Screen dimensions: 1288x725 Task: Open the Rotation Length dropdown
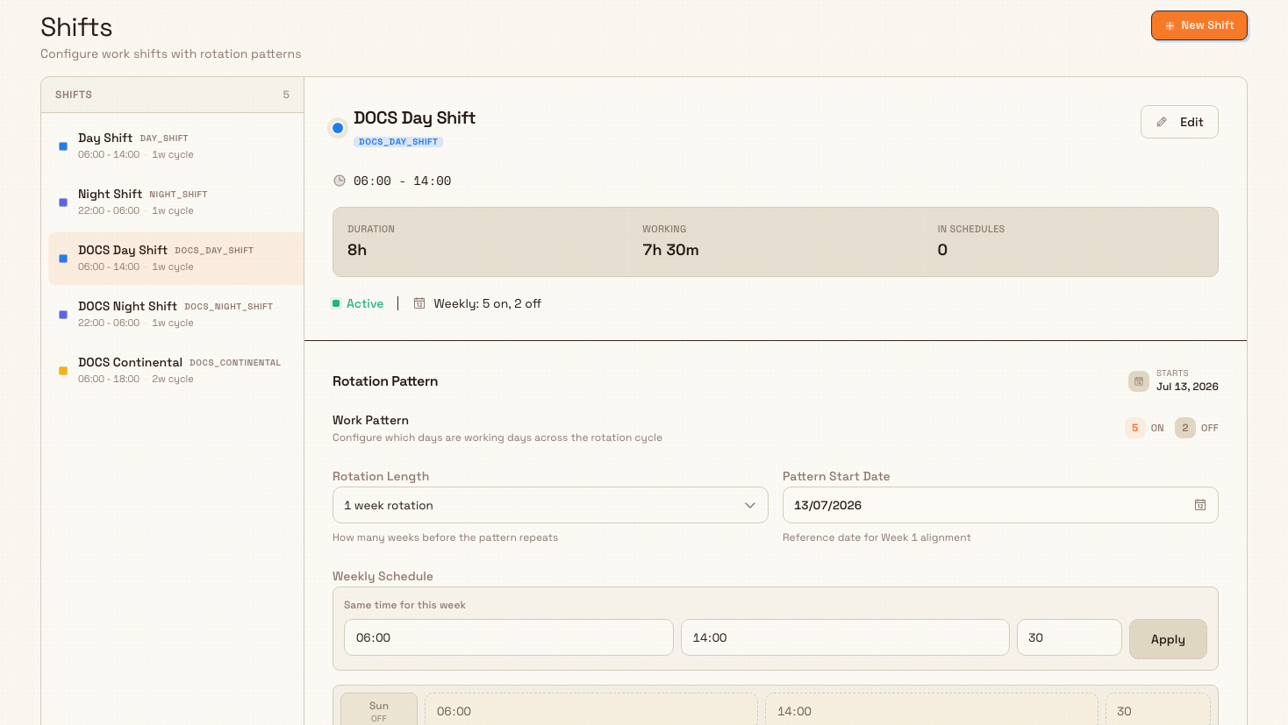550,505
